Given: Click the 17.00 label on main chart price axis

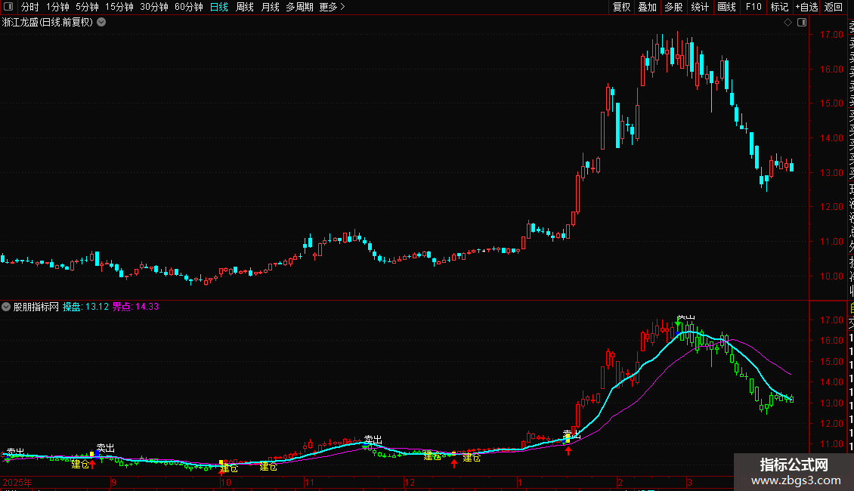Looking at the screenshot, I should 831,34.
